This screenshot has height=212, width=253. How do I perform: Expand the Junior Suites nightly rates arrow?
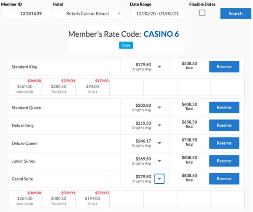click(159, 161)
